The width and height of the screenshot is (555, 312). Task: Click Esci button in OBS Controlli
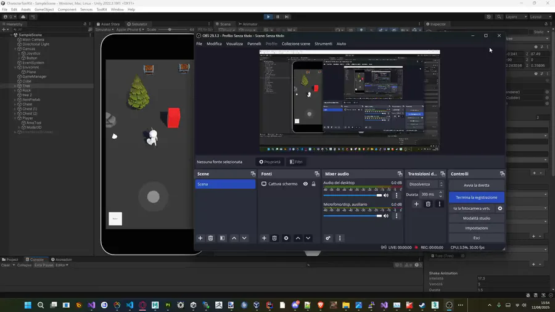coord(477,238)
